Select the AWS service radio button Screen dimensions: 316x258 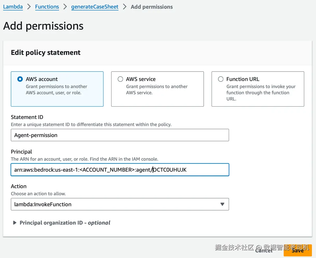pyautogui.click(x=120, y=79)
